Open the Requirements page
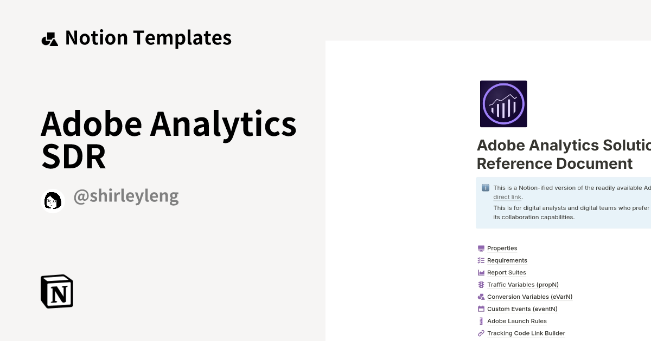This screenshot has height=341, width=651. tap(507, 260)
